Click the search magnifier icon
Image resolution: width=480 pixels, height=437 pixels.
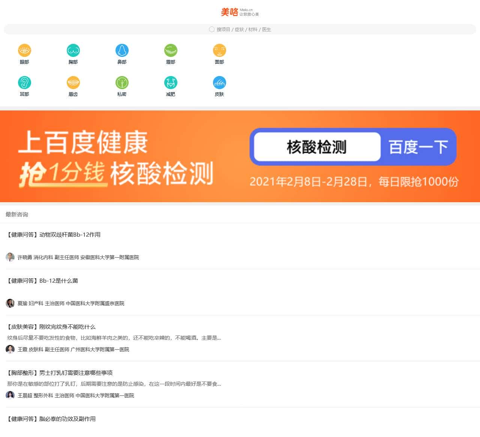(x=212, y=29)
